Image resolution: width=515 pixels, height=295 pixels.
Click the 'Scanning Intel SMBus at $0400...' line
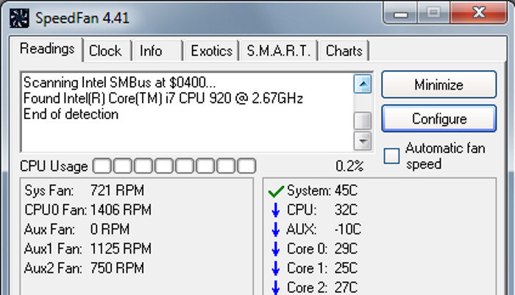pos(119,82)
